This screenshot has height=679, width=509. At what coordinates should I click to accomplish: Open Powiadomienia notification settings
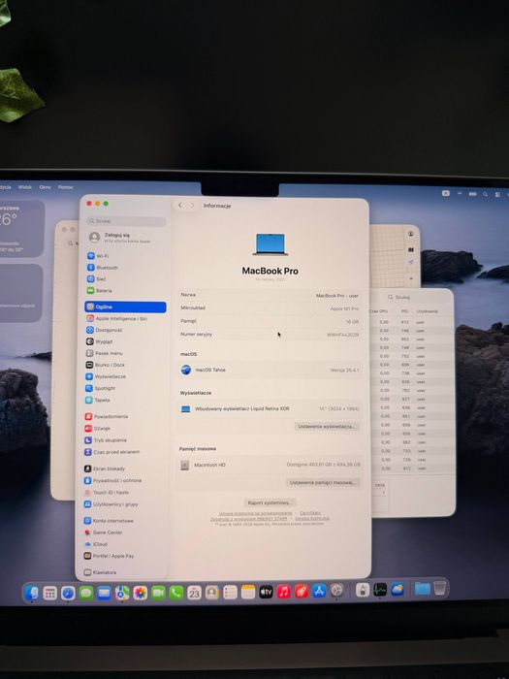coord(107,416)
